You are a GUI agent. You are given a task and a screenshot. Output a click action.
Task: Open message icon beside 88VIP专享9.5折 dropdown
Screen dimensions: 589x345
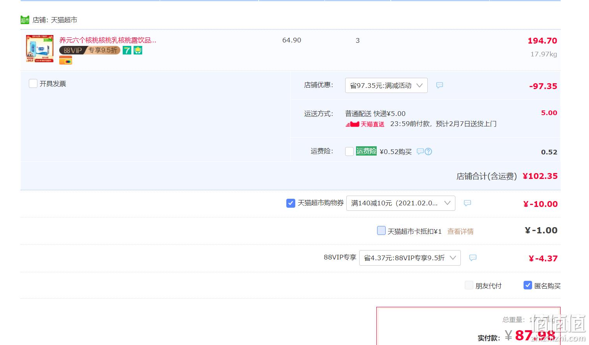[x=473, y=257]
